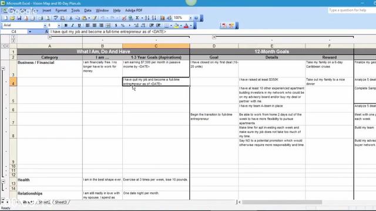This screenshot has height=211, width=376.
Task: Toggle Underline formatting
Action: [x=79, y=25]
